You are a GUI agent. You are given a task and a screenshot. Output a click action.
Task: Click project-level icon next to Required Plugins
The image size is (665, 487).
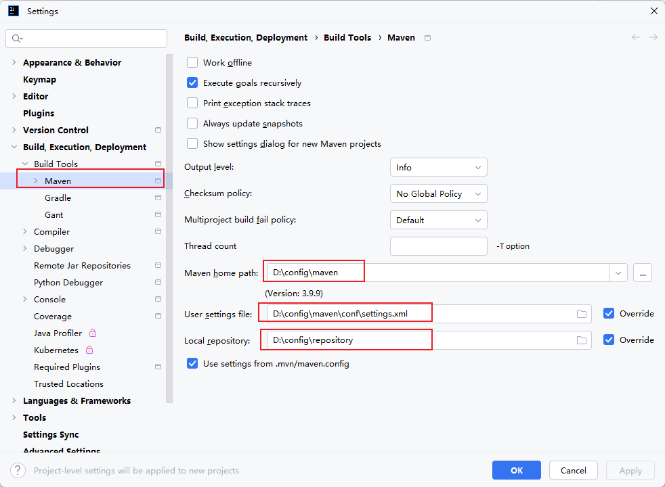point(158,367)
